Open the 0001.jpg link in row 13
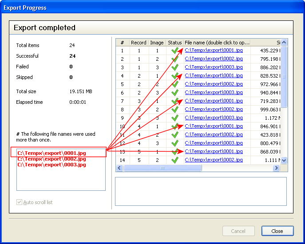305x244 pixels. point(214,151)
